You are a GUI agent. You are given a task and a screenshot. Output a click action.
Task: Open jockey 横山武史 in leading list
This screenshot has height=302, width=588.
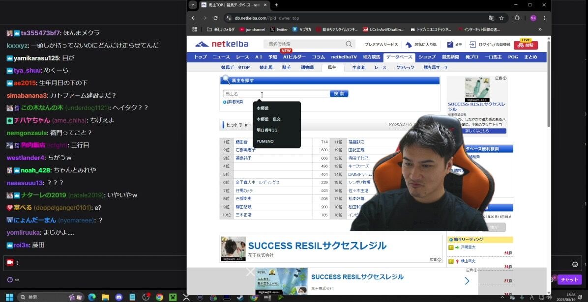point(468,261)
